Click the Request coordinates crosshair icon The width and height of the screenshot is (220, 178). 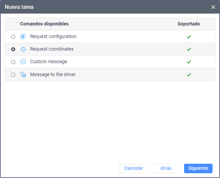(23, 49)
